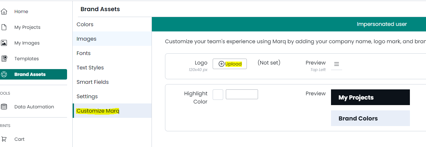Click the Cart shopping icon
The height and width of the screenshot is (147, 426).
point(4,139)
